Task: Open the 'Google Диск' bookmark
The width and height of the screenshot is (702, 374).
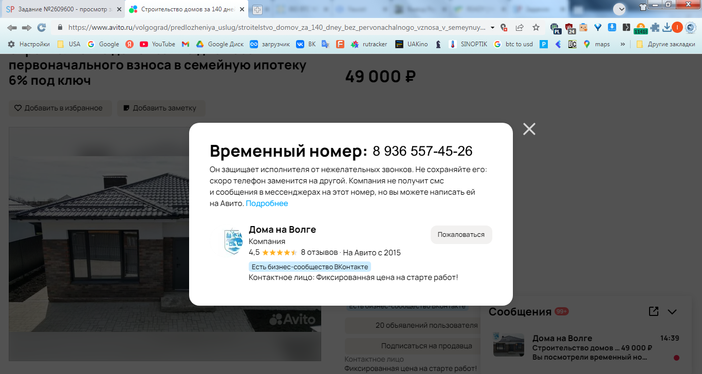Action: (x=220, y=44)
